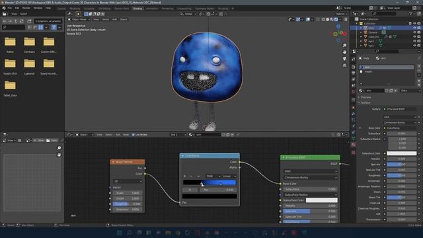Switch file browser to thumbnail display mode
The image size is (423, 238).
click(41, 27)
